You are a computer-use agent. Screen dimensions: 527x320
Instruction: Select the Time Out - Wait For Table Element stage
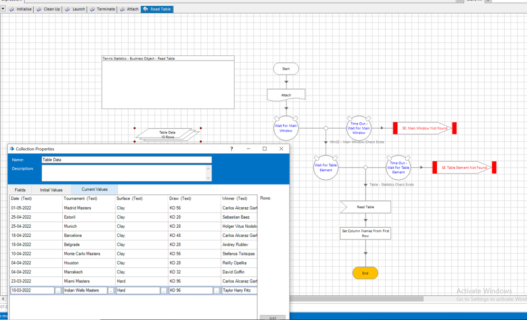click(x=398, y=167)
